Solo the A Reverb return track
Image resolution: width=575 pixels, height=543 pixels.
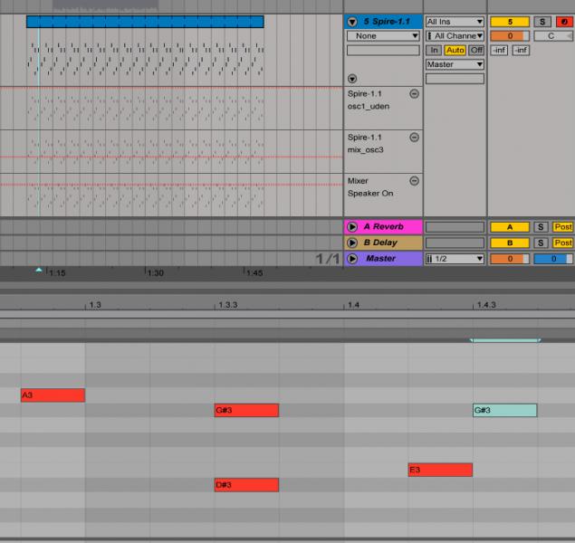click(541, 227)
